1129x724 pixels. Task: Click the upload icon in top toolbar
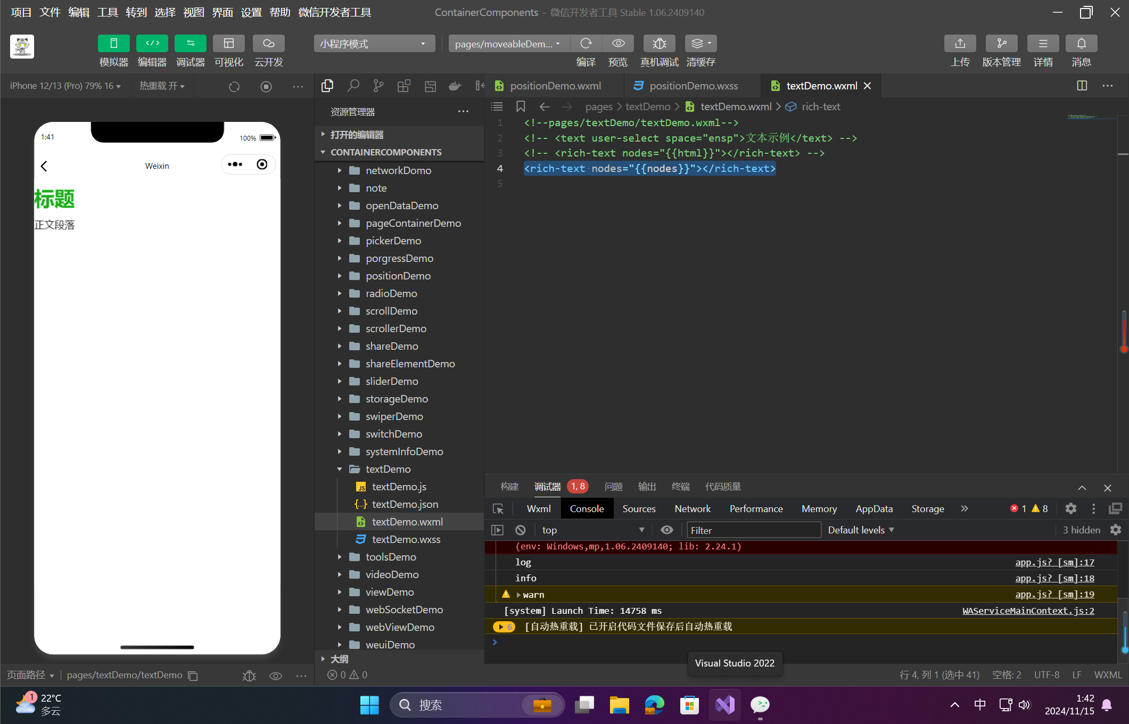[960, 44]
